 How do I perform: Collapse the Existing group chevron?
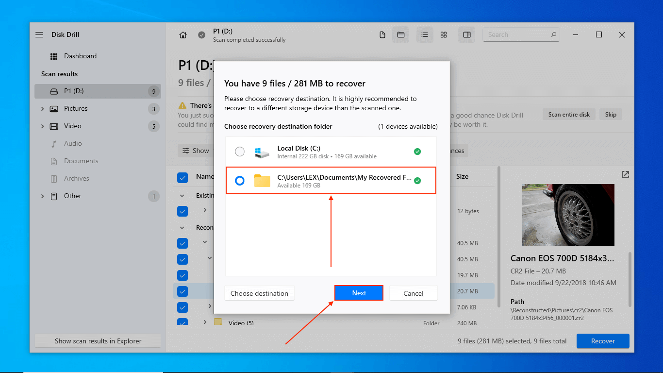pos(182,196)
